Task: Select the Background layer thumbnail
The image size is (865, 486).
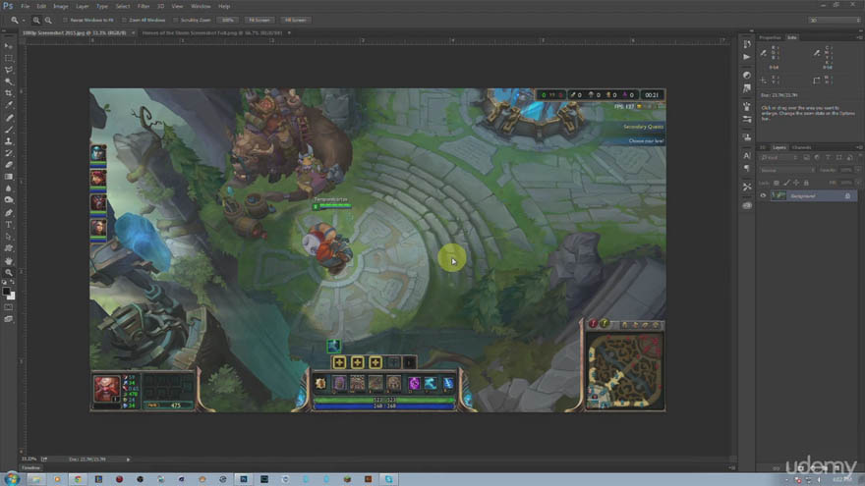Action: pos(778,195)
